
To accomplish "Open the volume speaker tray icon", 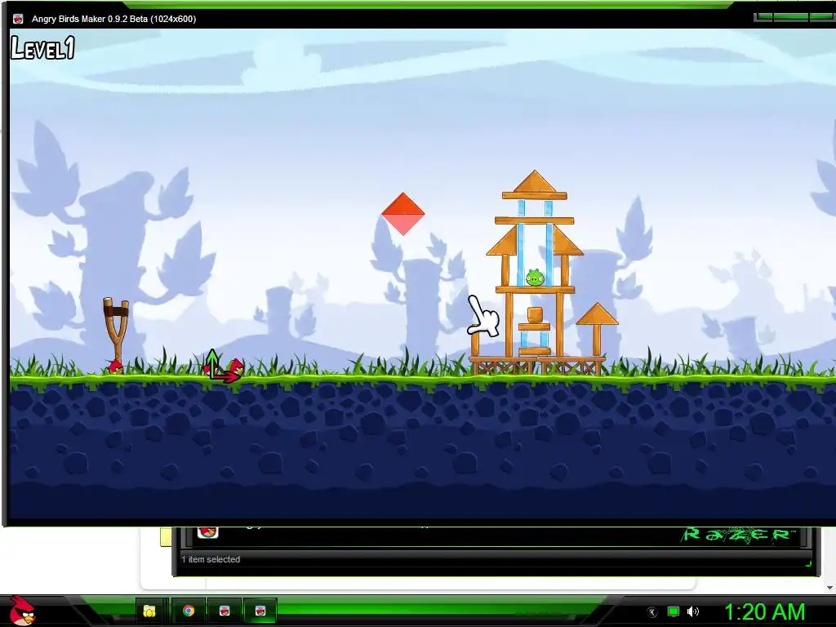I will click(x=692, y=611).
